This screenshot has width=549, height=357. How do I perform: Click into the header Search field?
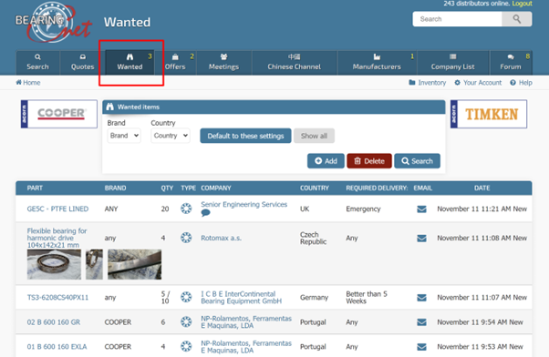point(457,19)
